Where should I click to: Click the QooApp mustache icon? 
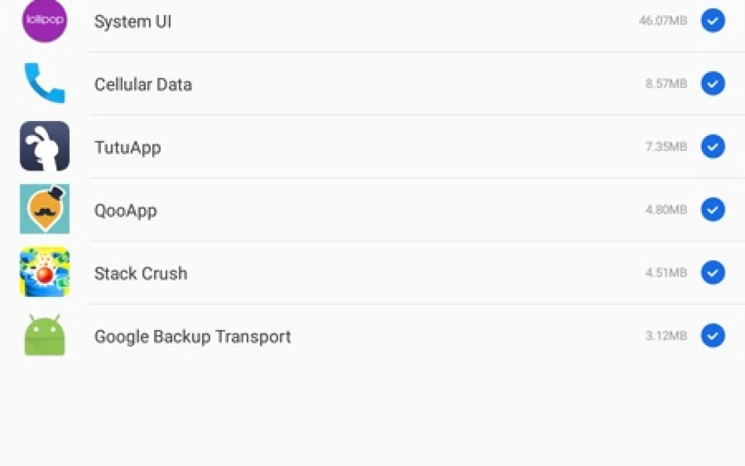point(44,209)
